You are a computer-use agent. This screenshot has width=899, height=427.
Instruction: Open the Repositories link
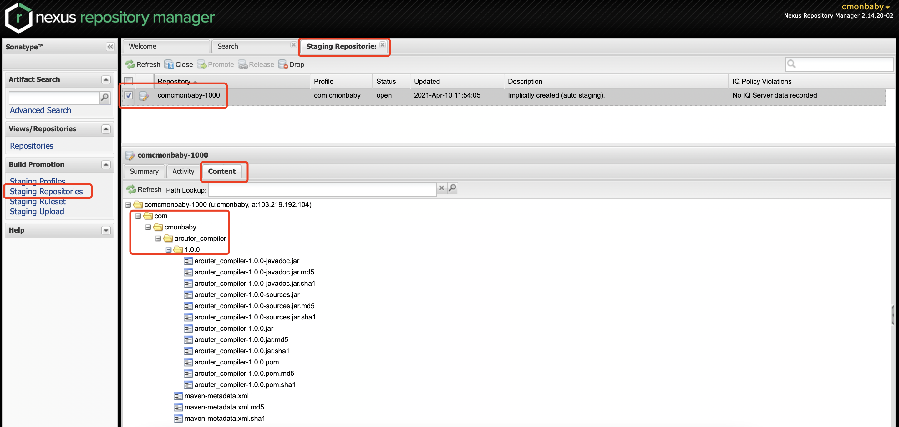pos(31,146)
